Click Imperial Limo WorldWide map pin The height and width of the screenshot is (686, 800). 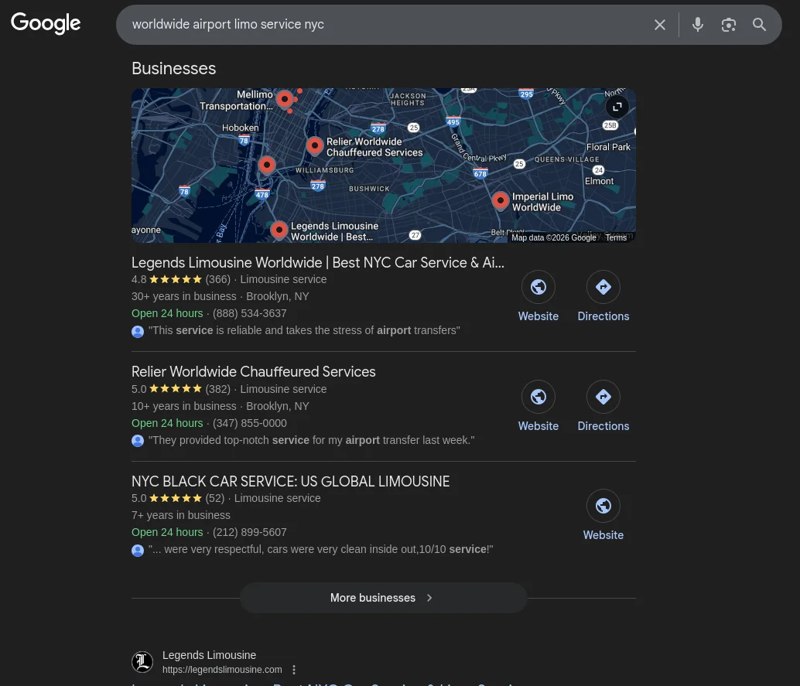tap(501, 200)
